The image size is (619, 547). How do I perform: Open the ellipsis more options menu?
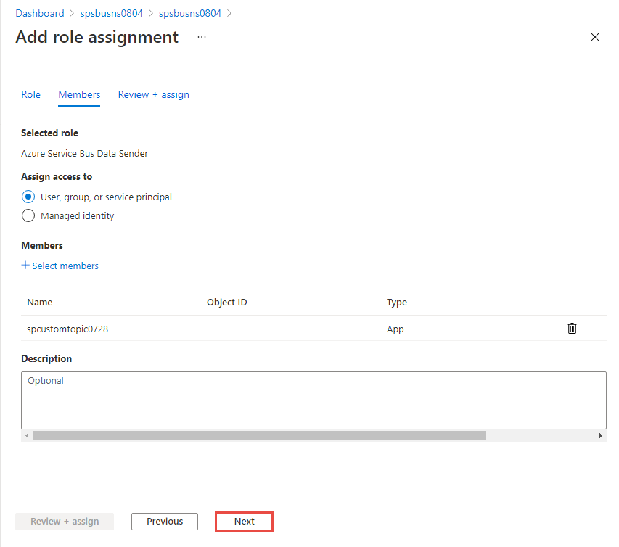202,37
